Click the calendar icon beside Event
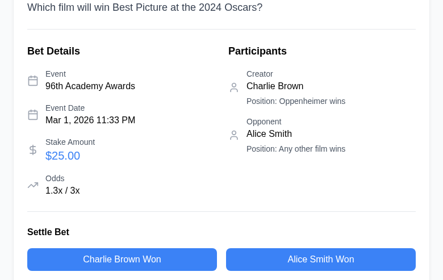This screenshot has height=280, width=443. click(x=33, y=81)
